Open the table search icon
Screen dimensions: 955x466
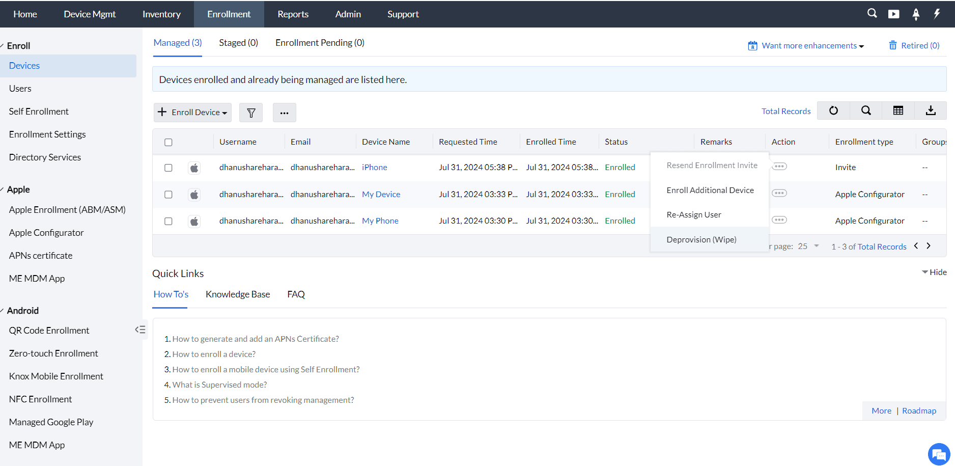coord(866,111)
